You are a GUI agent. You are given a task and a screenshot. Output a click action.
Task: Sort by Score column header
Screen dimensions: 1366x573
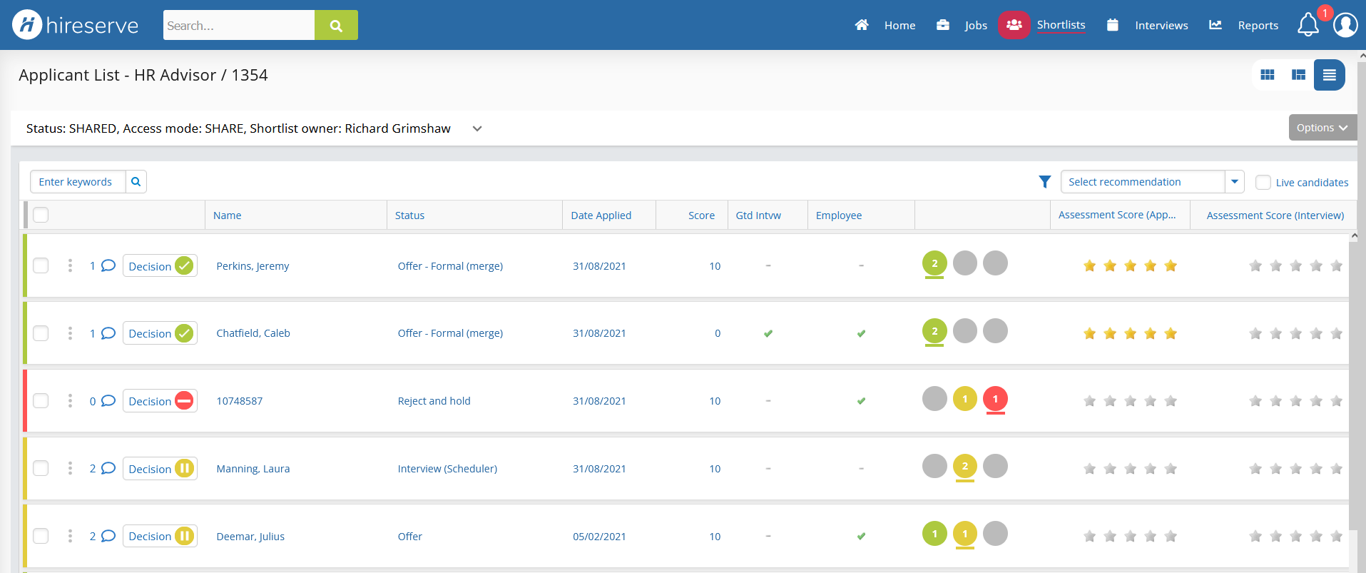tap(701, 215)
